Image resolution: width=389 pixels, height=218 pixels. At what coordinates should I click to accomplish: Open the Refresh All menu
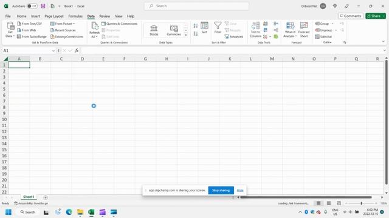click(x=94, y=30)
